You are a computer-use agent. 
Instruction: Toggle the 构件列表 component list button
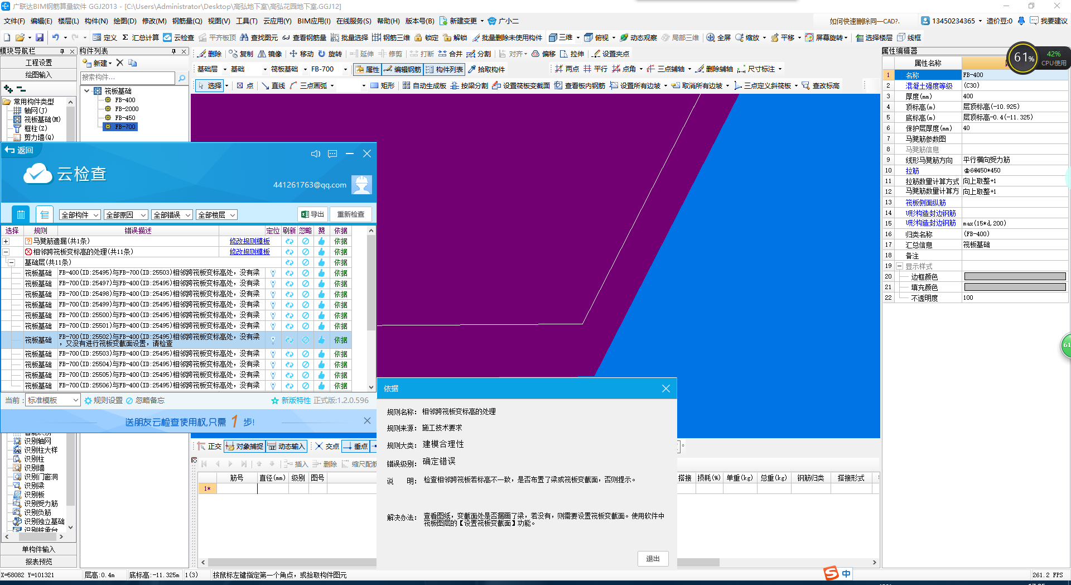pyautogui.click(x=444, y=69)
